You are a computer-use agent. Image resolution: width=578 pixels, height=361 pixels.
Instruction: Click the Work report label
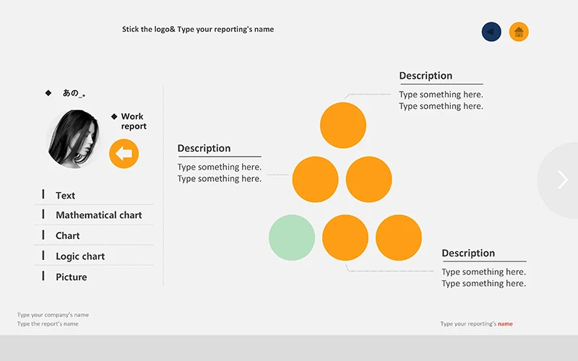[133, 121]
